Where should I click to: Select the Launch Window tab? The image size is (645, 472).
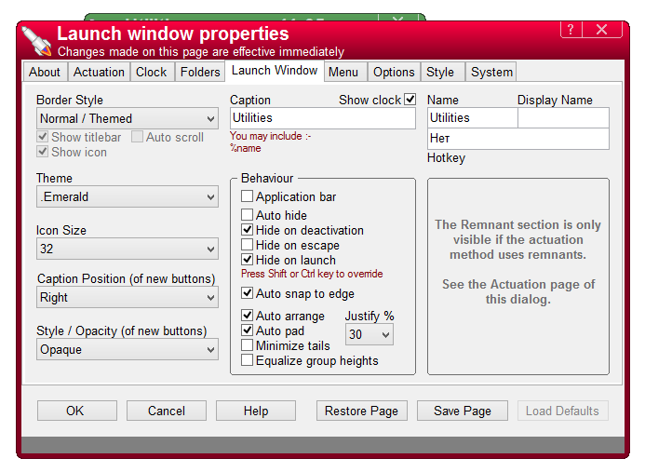(275, 71)
